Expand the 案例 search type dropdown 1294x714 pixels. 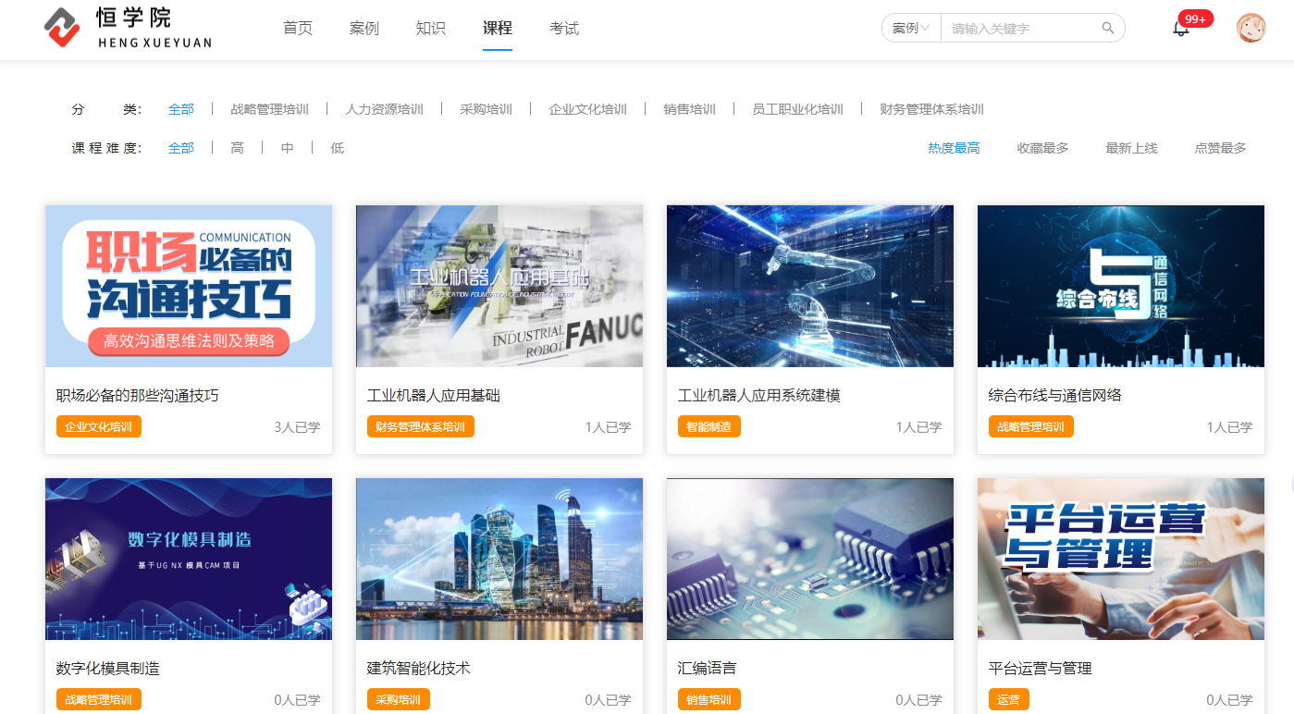pyautogui.click(x=910, y=29)
